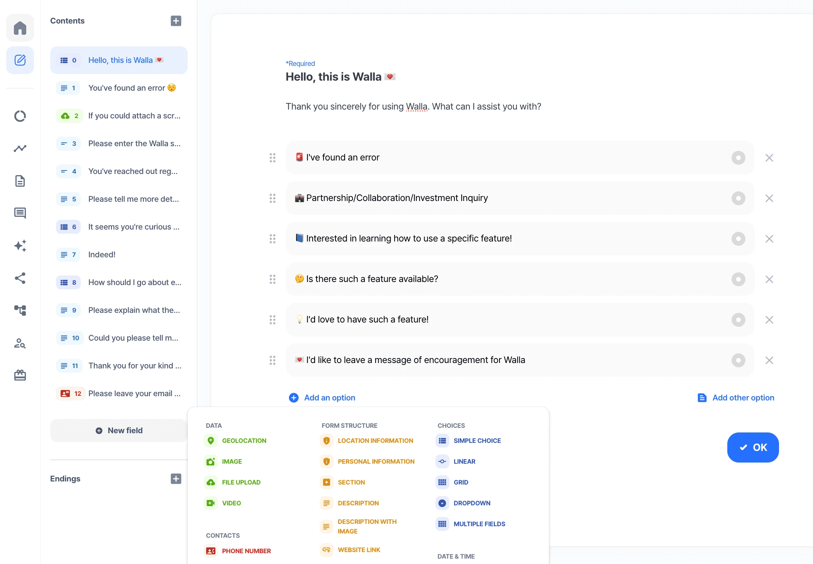This screenshot has width=813, height=564.
Task: Select radio for encouragement message option
Action: pos(738,360)
